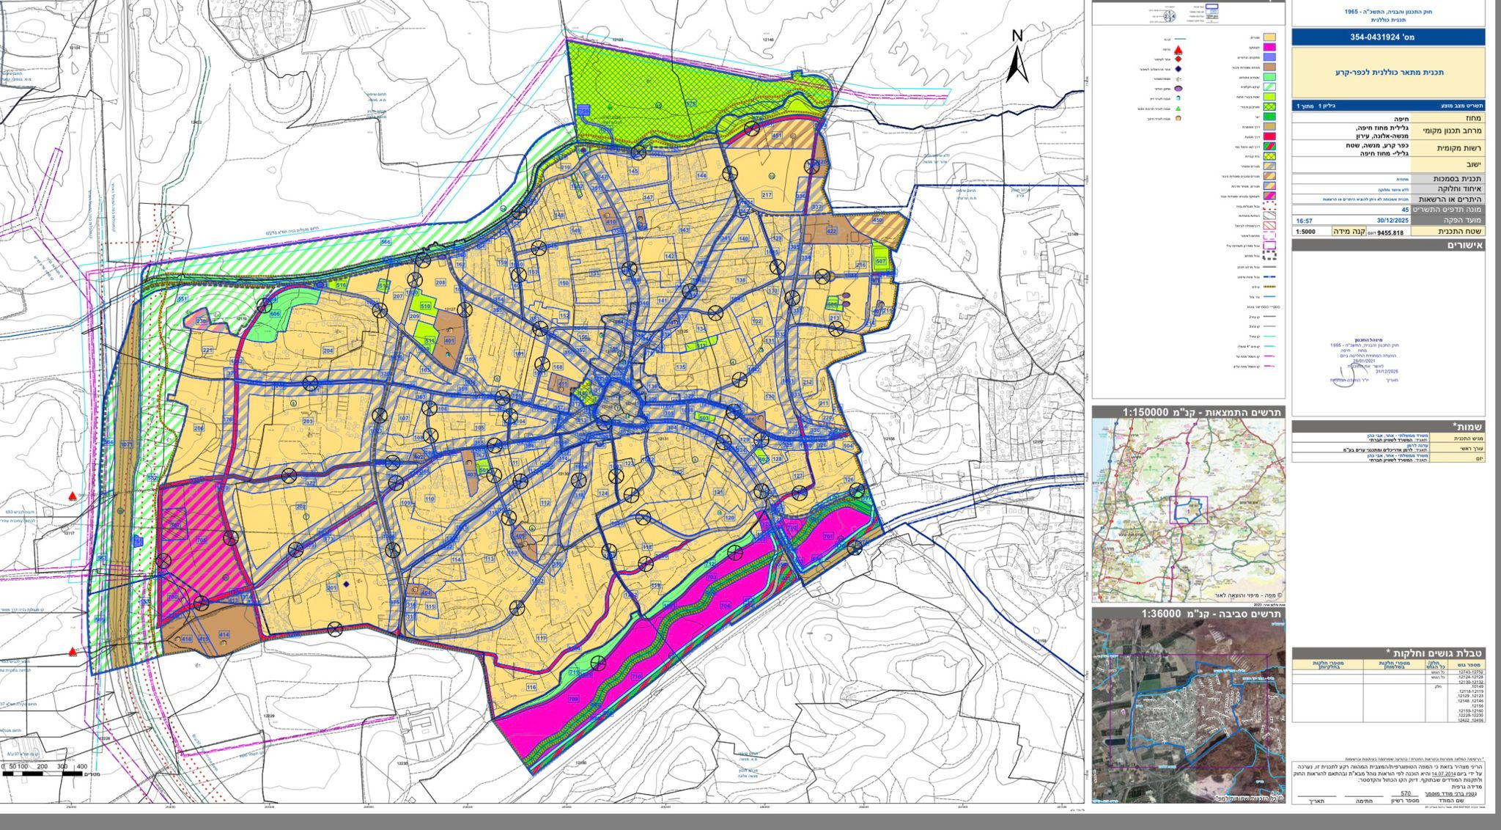Click the black dashed rectangle legend symbol
Image resolution: width=1501 pixels, height=830 pixels.
tap(1269, 255)
